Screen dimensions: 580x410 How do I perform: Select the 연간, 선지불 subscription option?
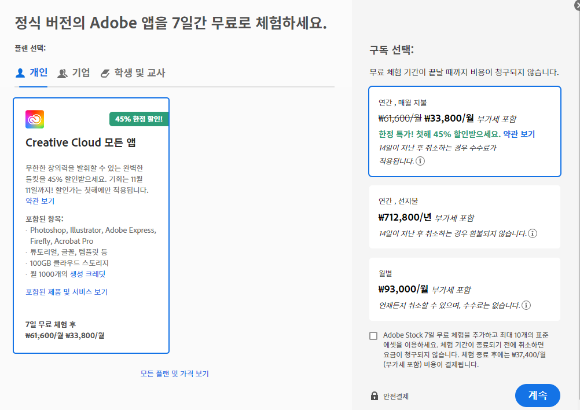point(465,217)
